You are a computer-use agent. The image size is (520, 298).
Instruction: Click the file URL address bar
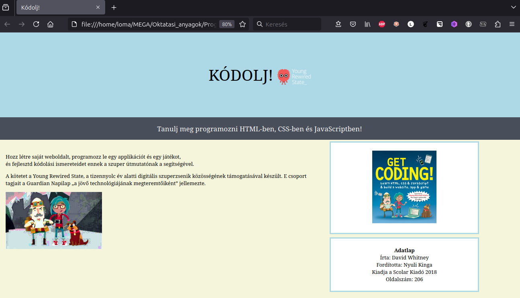pos(149,24)
